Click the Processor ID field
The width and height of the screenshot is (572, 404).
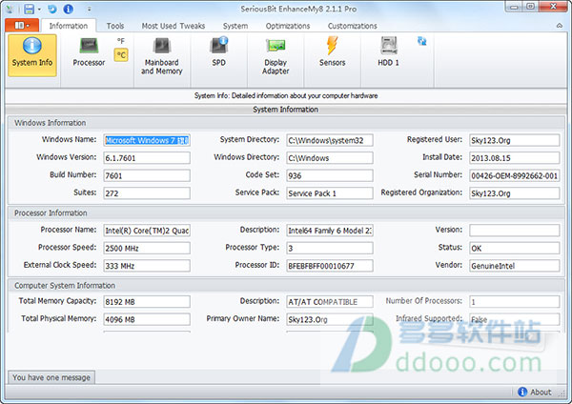coord(330,266)
